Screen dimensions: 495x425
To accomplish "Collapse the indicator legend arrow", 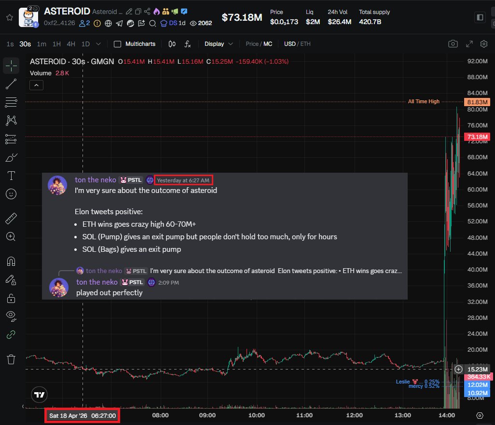I will pos(36,85).
